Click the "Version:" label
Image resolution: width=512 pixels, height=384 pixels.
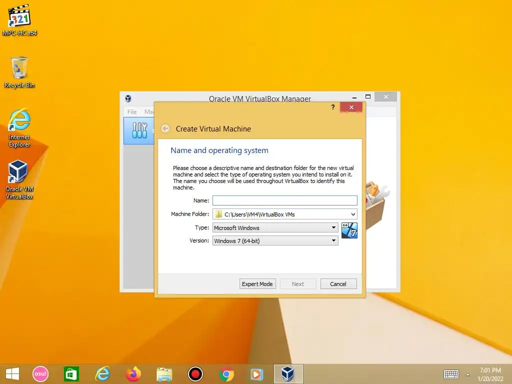(x=199, y=240)
